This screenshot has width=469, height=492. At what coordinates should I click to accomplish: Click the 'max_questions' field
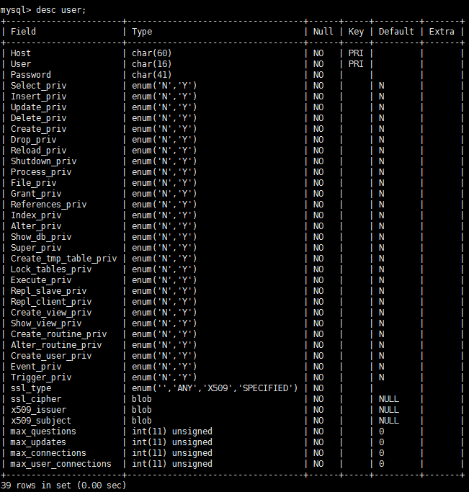[x=43, y=431]
